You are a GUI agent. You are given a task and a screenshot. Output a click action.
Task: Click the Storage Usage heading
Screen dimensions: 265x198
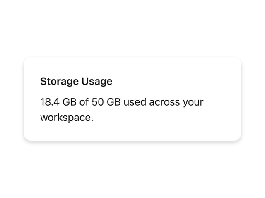76,82
